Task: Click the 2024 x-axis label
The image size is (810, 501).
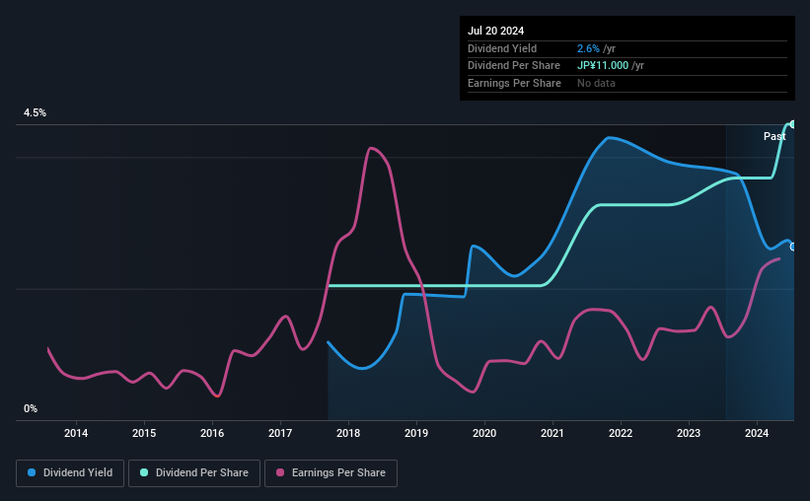Action: 757,433
